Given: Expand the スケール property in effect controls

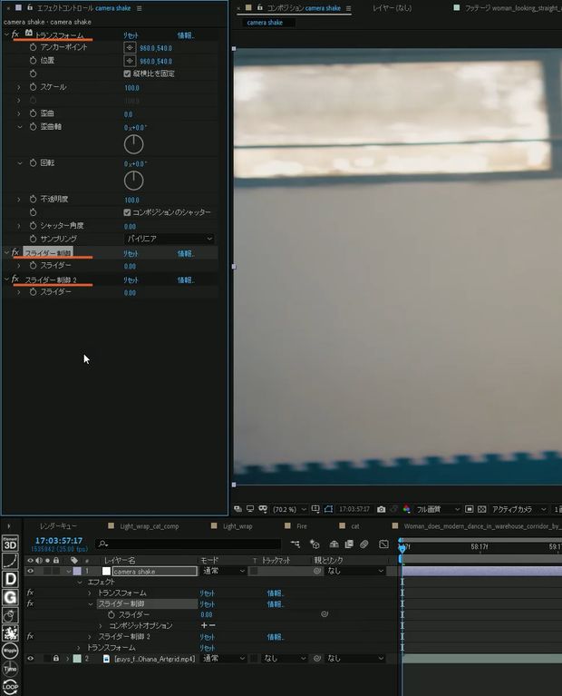Looking at the screenshot, I should 19,87.
